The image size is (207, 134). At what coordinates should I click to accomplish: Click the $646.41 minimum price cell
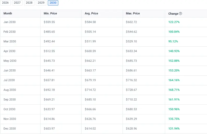pos(49,70)
